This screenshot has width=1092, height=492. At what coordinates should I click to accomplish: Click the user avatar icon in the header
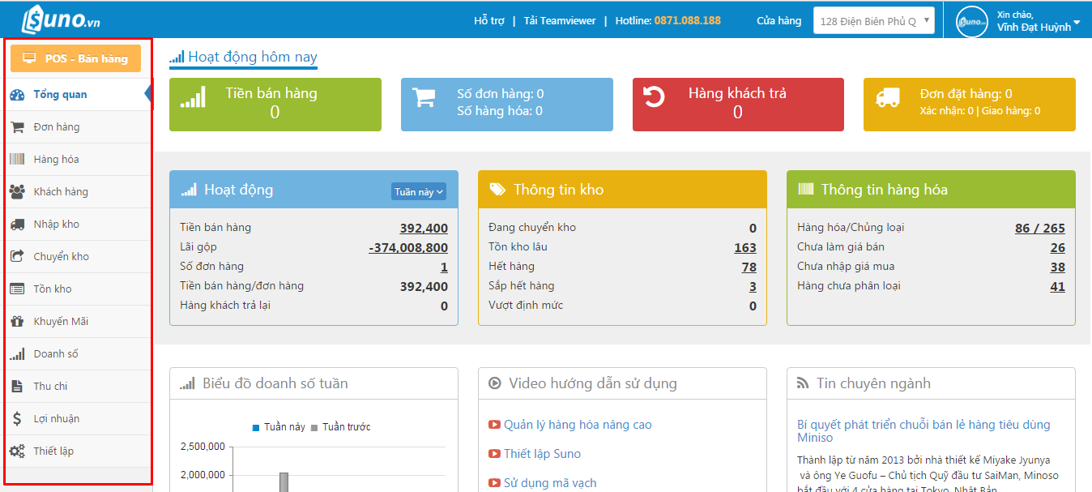click(x=972, y=22)
